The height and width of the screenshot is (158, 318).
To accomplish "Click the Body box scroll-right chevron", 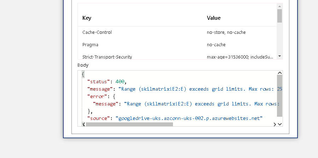I will pos(275,124).
